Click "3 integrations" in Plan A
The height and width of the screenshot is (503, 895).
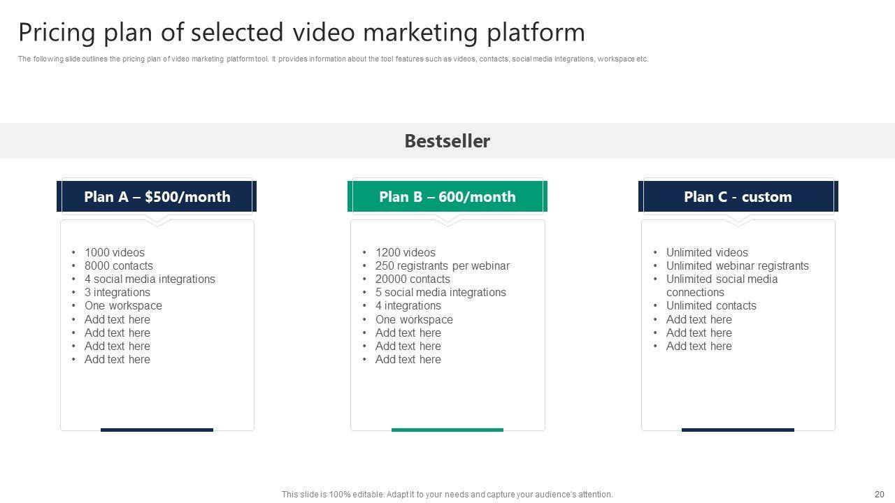tap(117, 292)
